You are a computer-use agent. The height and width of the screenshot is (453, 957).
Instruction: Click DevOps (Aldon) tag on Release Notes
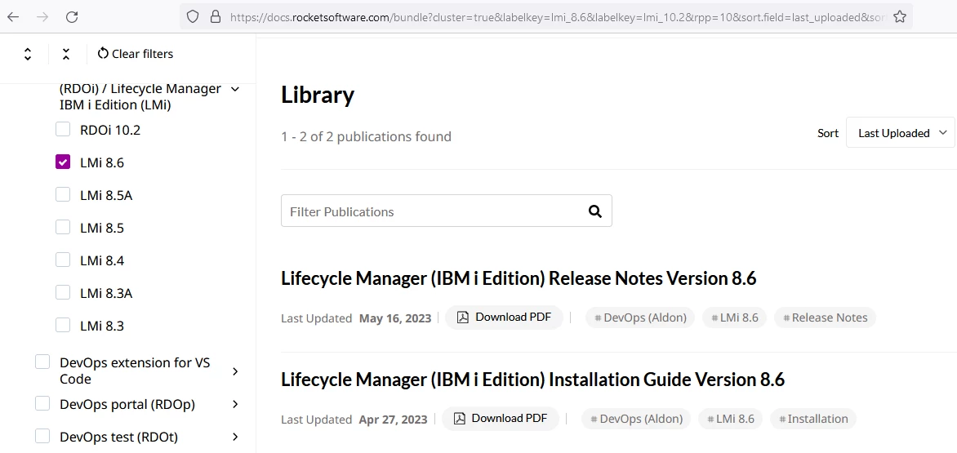pyautogui.click(x=640, y=318)
